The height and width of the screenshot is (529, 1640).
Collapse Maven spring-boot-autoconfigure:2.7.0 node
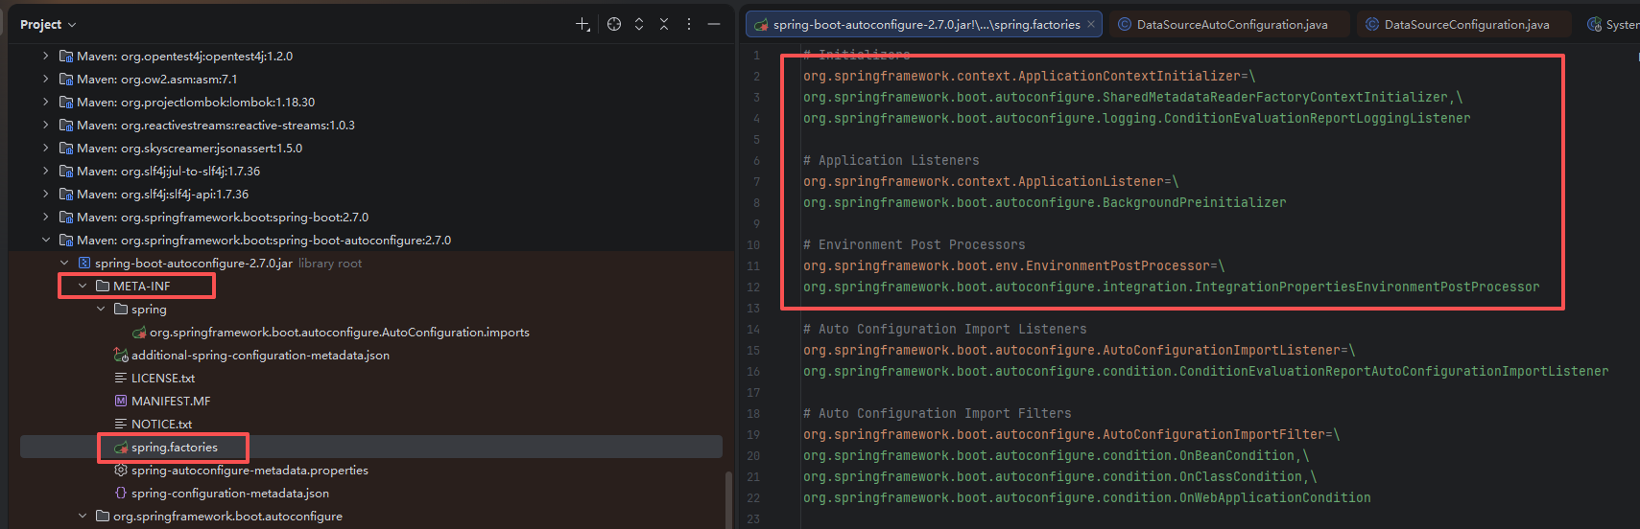(45, 240)
